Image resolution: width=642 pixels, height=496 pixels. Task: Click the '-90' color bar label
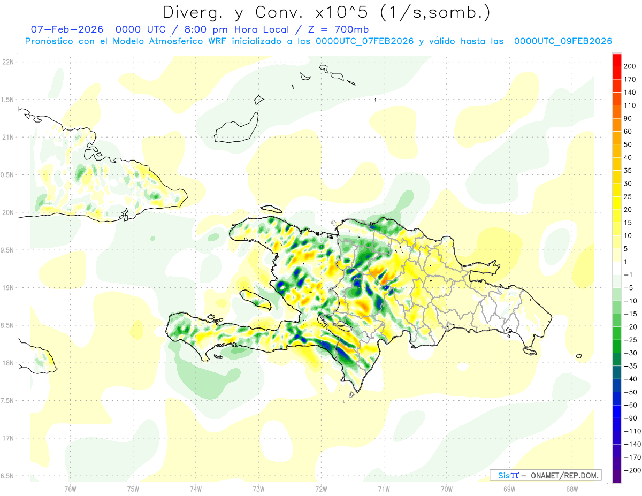pyautogui.click(x=632, y=418)
